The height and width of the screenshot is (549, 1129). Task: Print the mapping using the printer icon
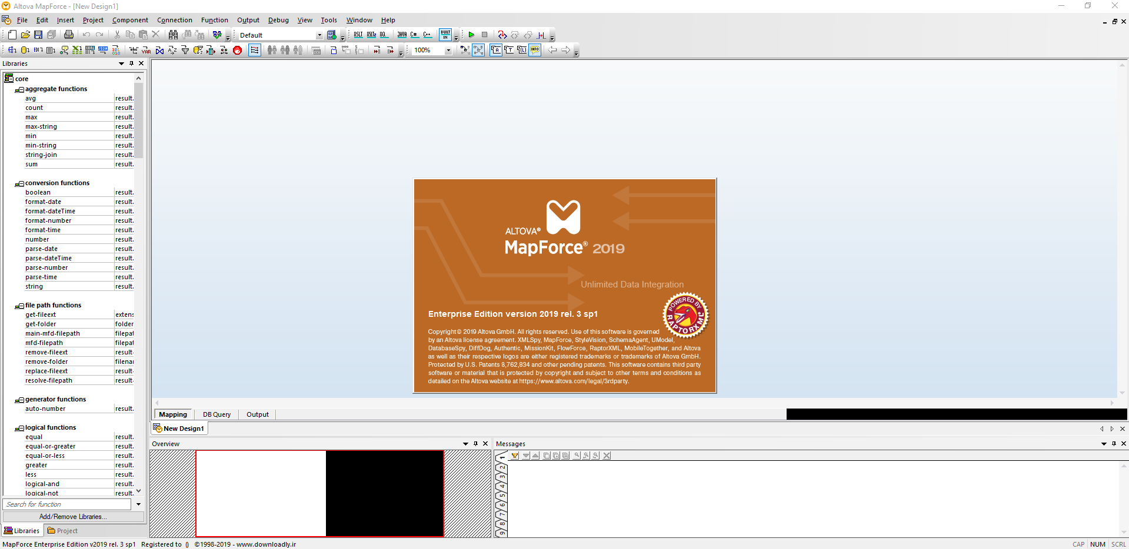(69, 35)
